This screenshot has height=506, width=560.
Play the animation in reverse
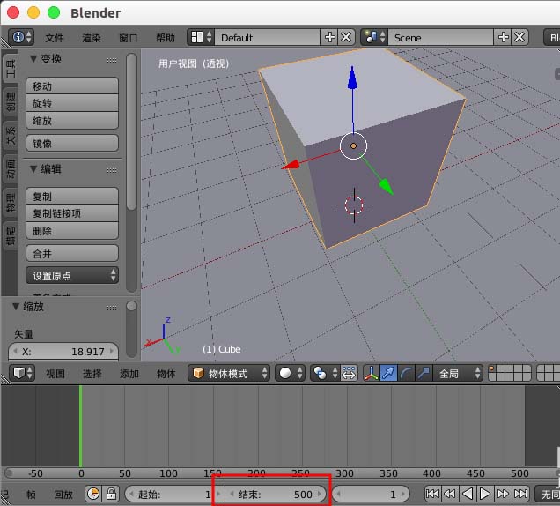(x=468, y=494)
